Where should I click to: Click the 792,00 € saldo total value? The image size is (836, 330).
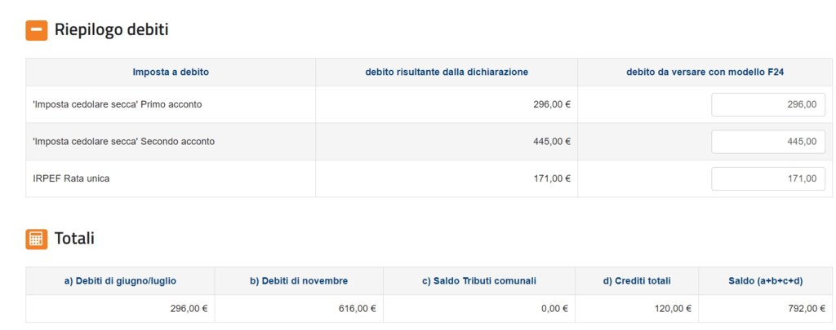tap(807, 309)
